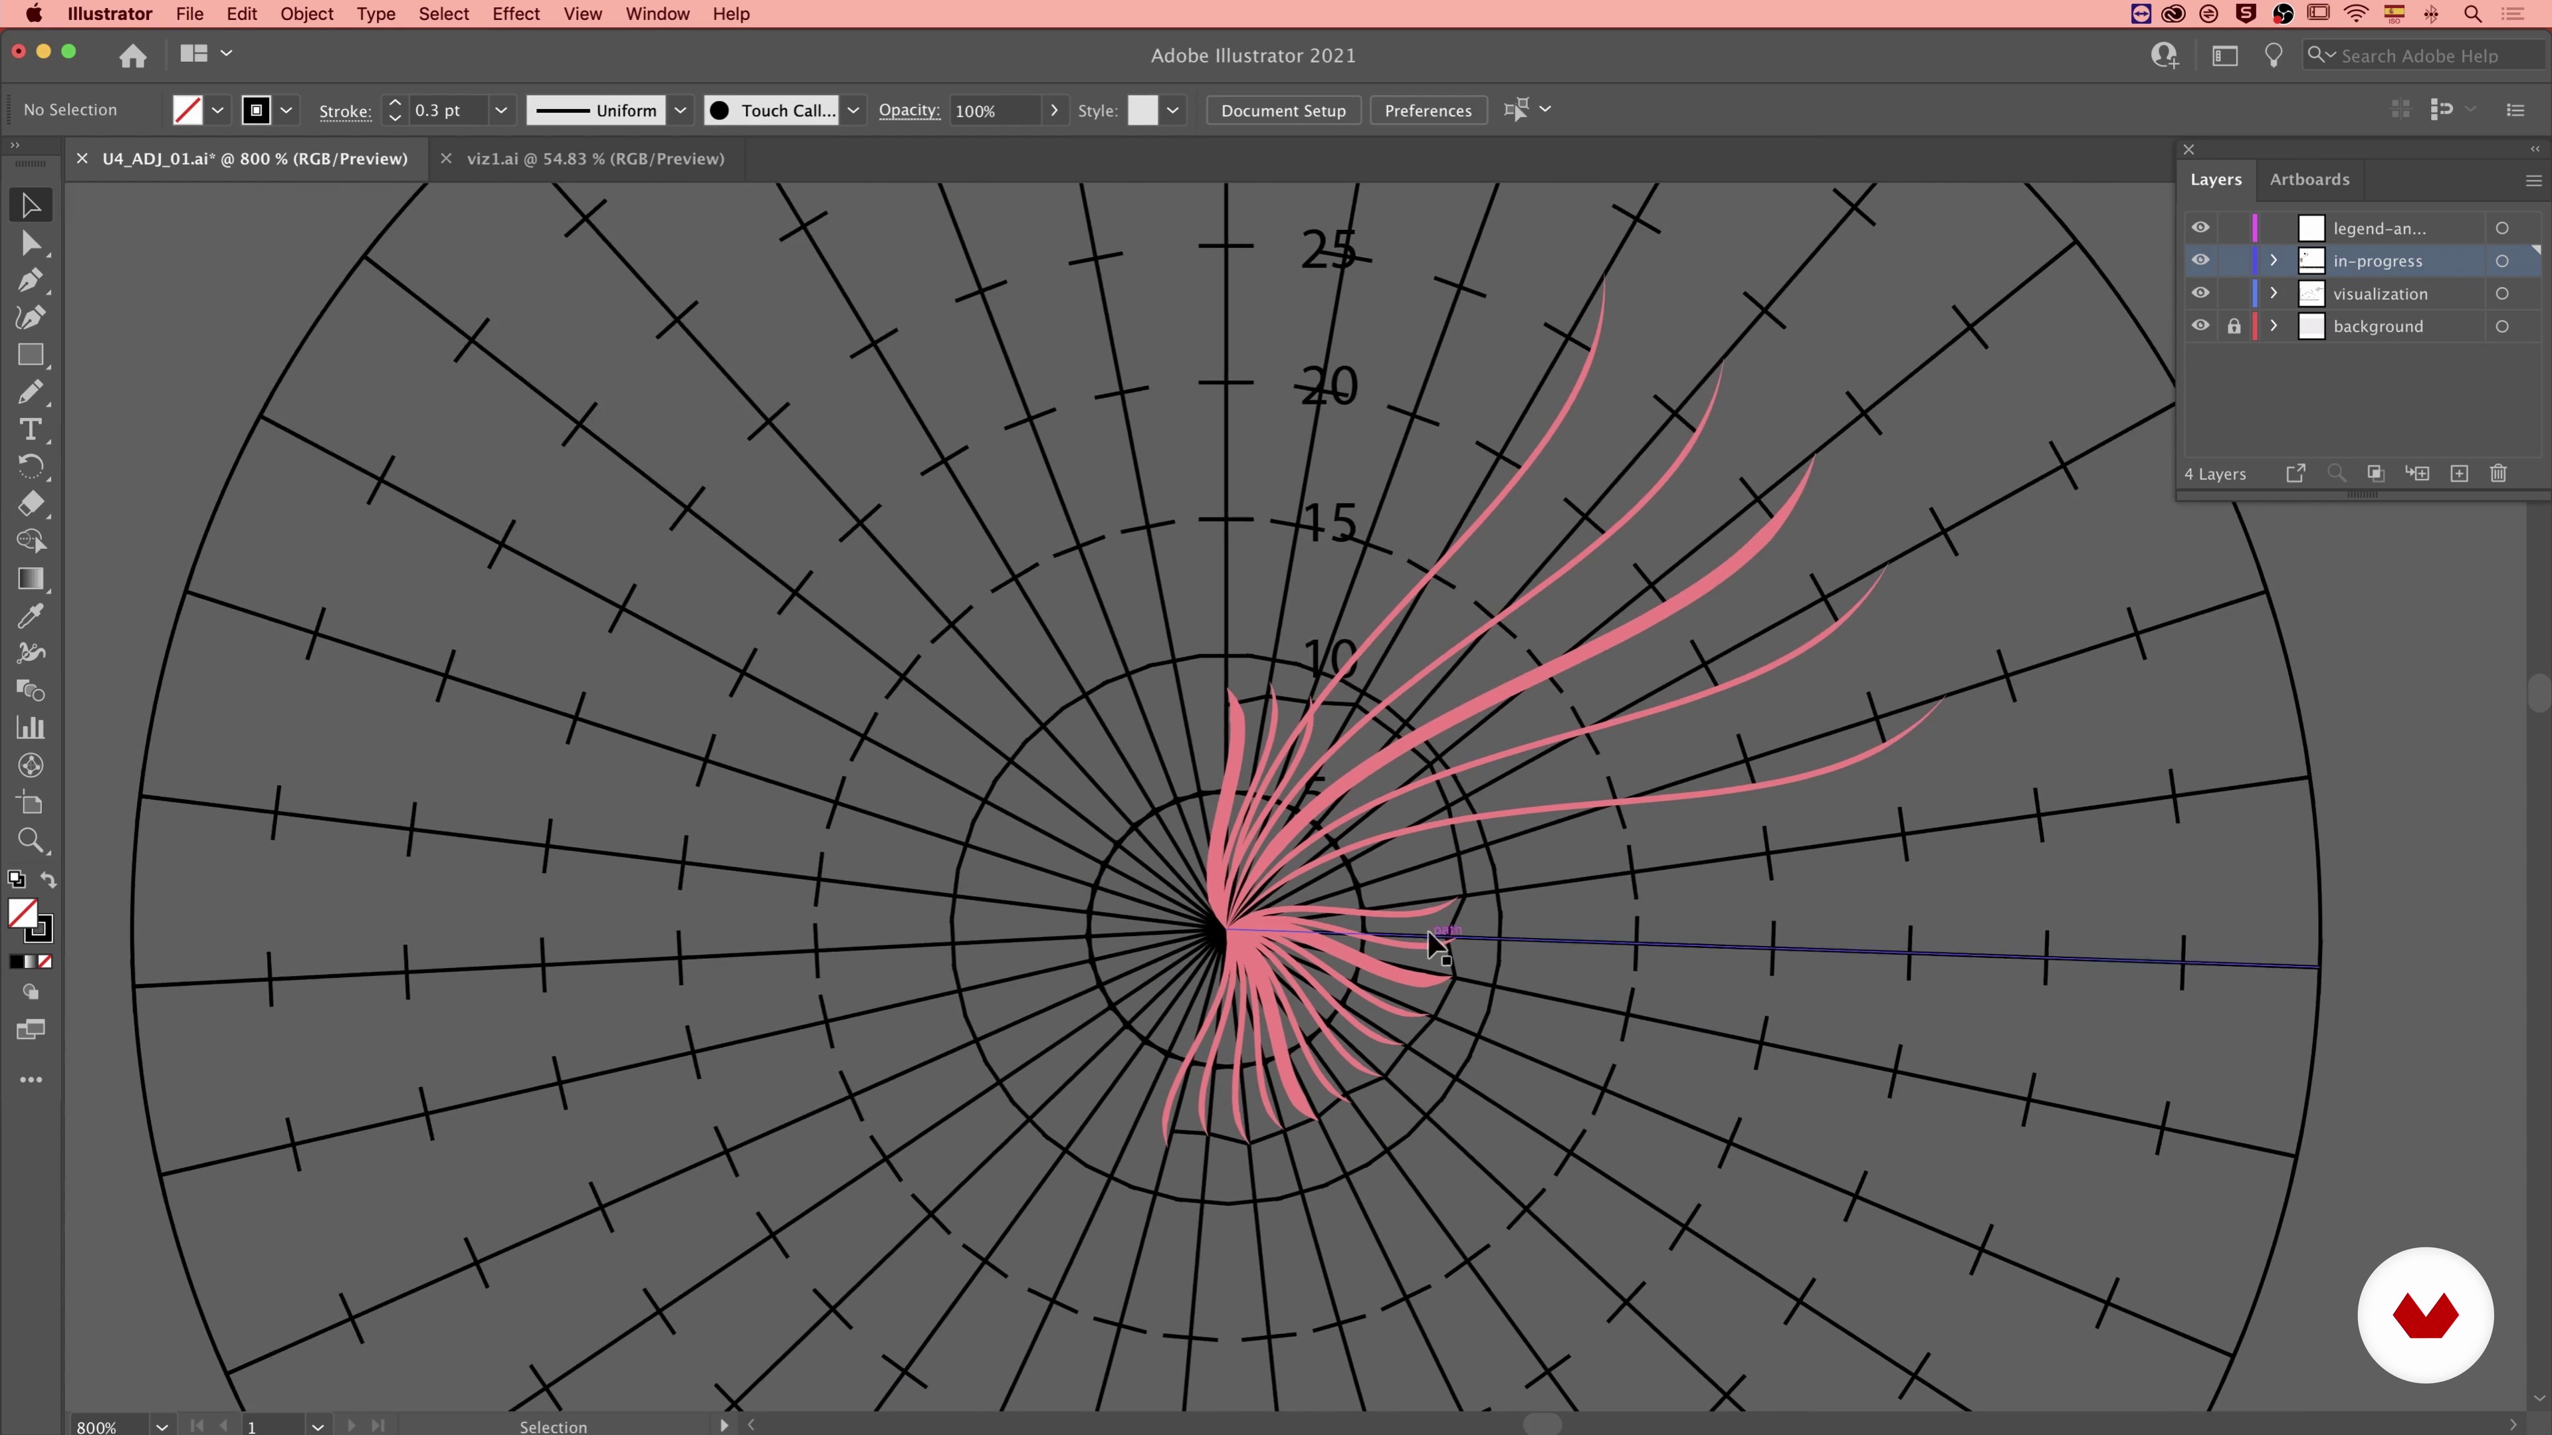Select the Curvature tool
This screenshot has height=1435, width=2552.
pyautogui.click(x=31, y=317)
